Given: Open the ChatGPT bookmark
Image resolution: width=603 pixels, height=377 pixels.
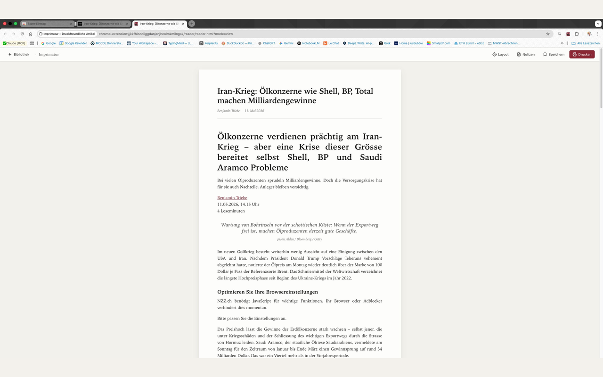Looking at the screenshot, I should [267, 43].
